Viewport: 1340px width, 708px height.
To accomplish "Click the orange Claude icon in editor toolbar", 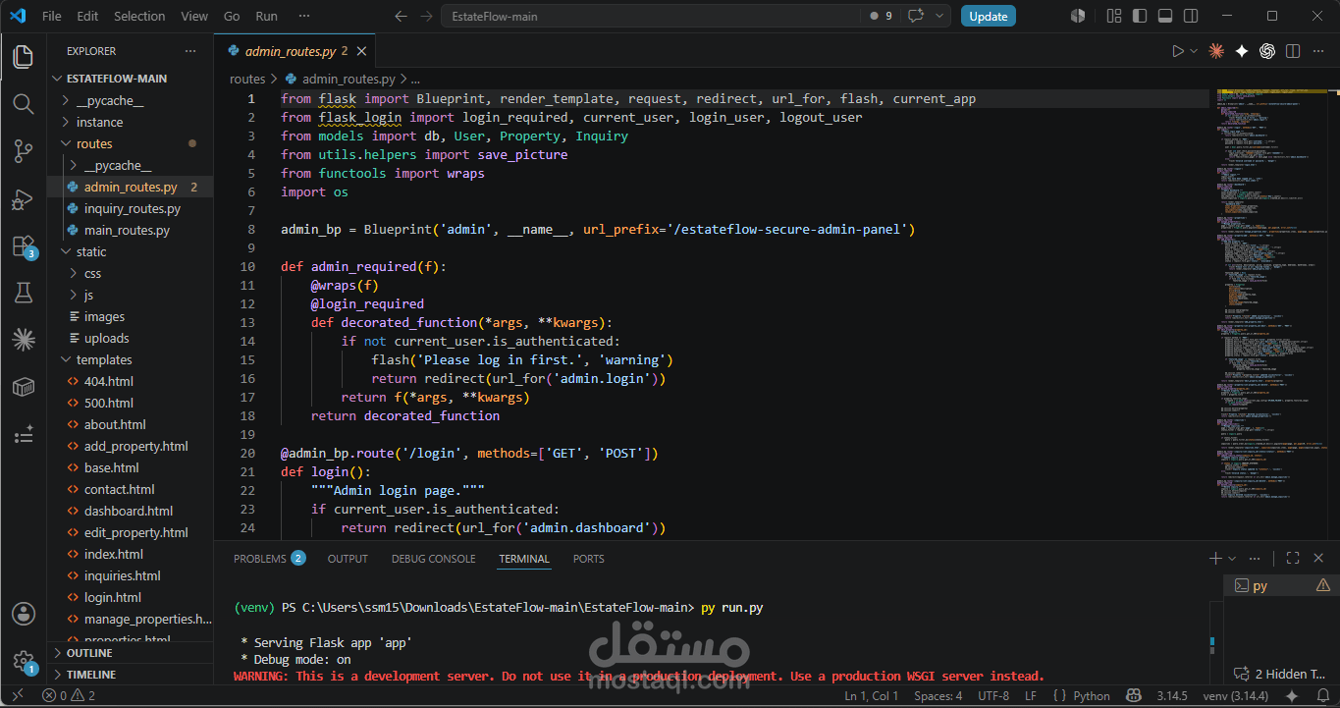I will (x=1216, y=51).
